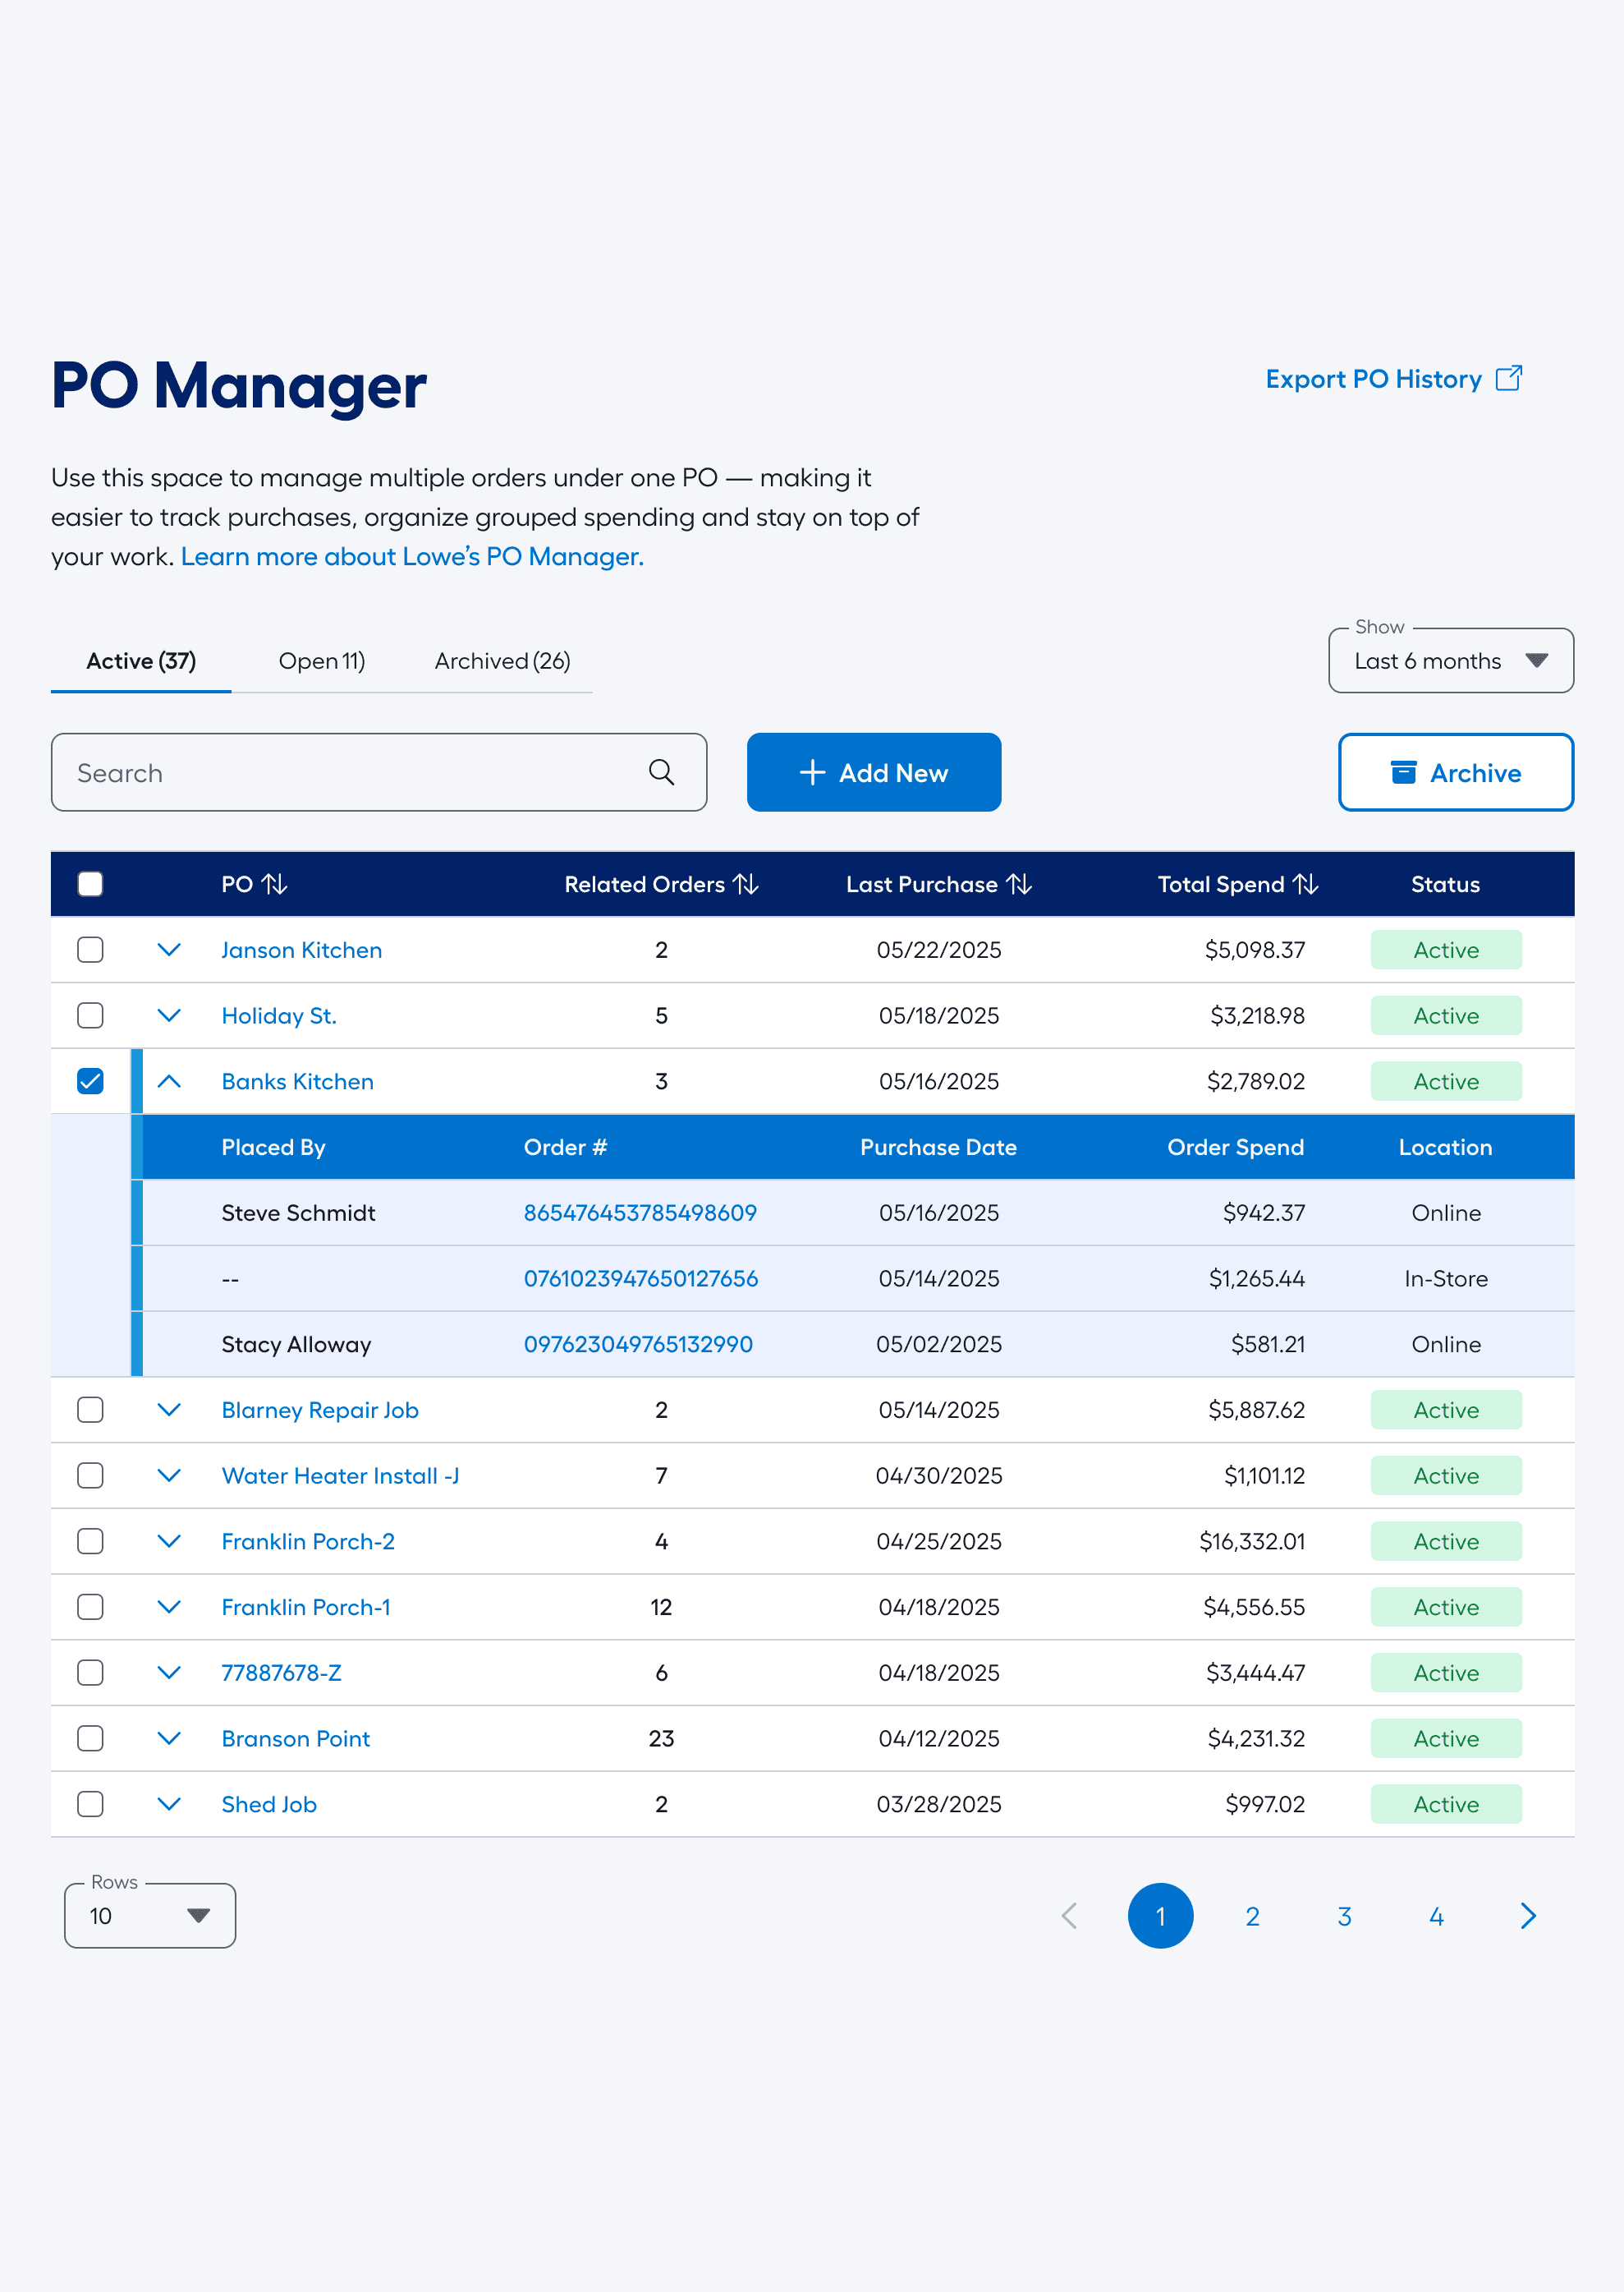Click the Add New button
This screenshot has height=2292, width=1624.
(x=873, y=771)
